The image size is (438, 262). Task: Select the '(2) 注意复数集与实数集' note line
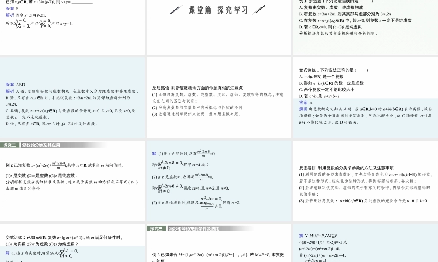pos(199,107)
